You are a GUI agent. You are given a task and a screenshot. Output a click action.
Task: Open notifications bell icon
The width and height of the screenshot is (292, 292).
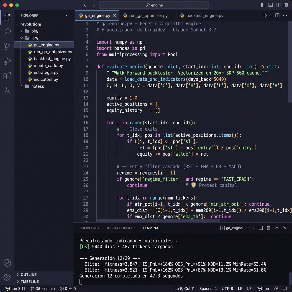(285, 289)
